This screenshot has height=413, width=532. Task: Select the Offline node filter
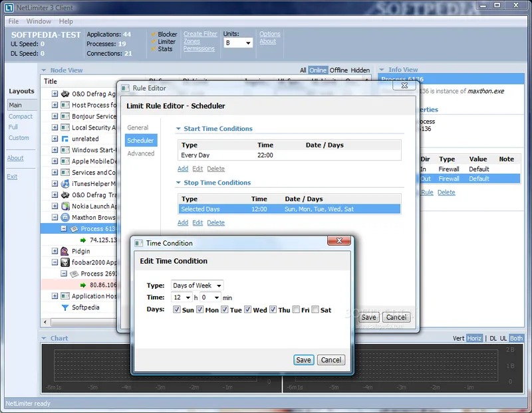click(338, 70)
